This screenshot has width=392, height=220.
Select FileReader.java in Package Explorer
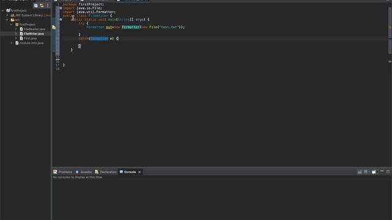coord(34,29)
